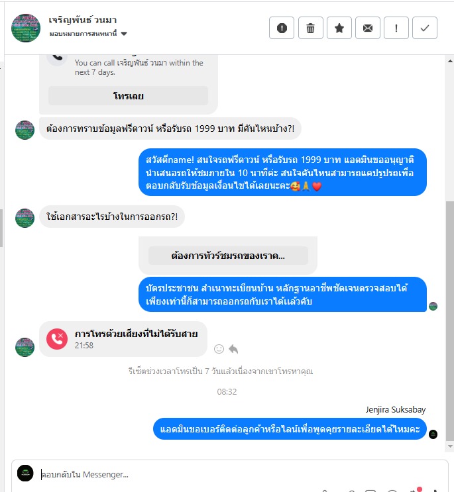Click the red missed voice call icon
Image resolution: width=454 pixels, height=492 pixels.
[x=57, y=339]
